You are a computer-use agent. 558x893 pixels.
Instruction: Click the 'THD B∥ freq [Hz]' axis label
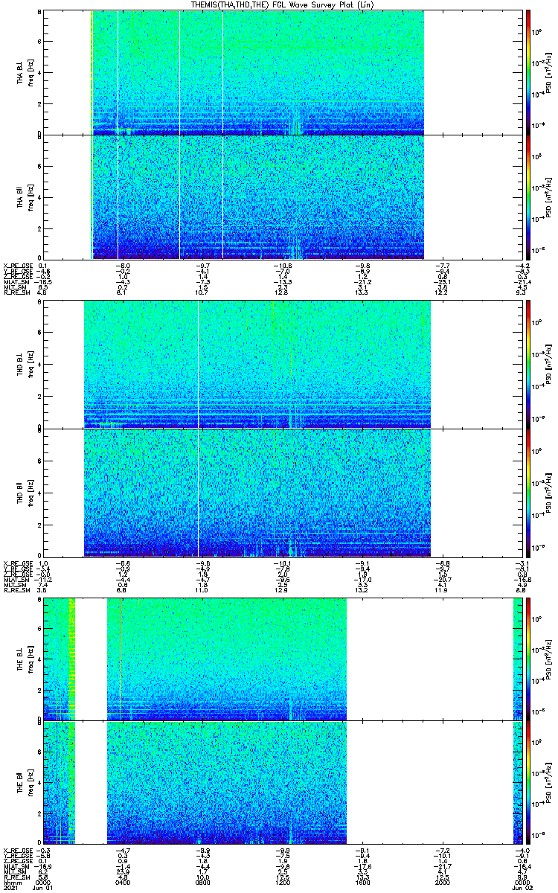(25, 492)
